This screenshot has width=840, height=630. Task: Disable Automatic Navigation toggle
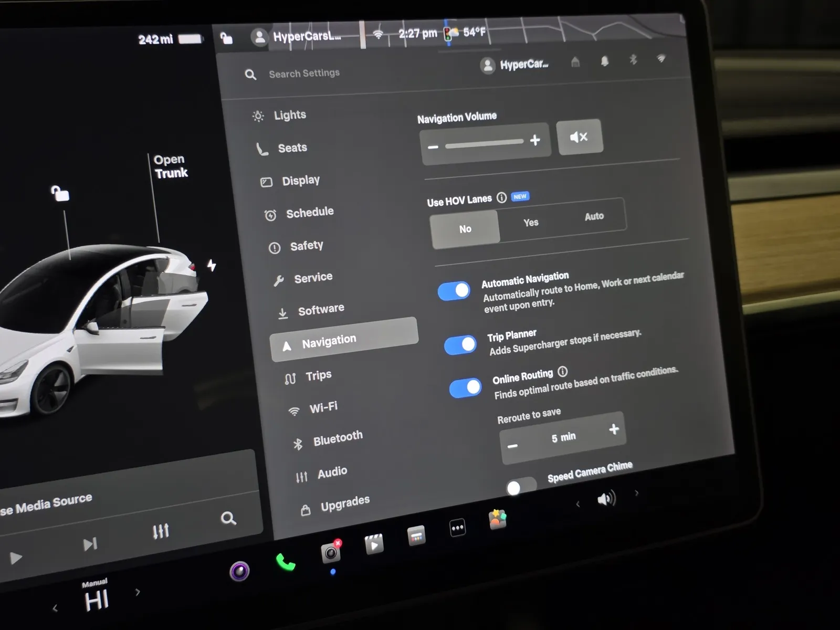tap(454, 291)
